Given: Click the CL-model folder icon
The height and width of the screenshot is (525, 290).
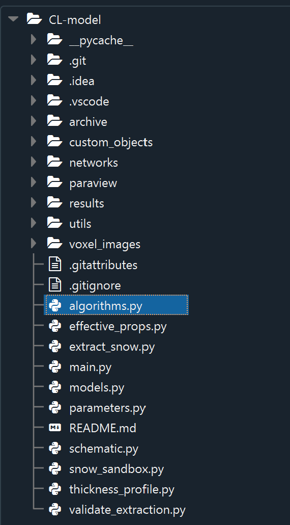Looking at the screenshot, I should click(35, 19).
